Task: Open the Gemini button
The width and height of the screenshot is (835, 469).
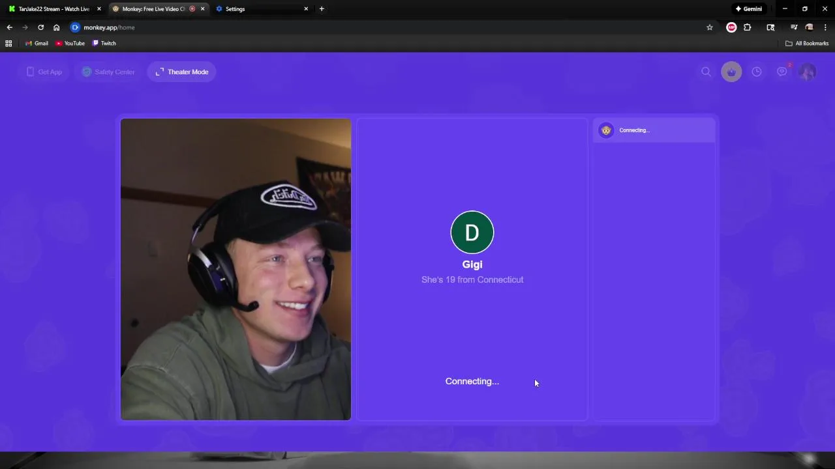Action: (749, 9)
